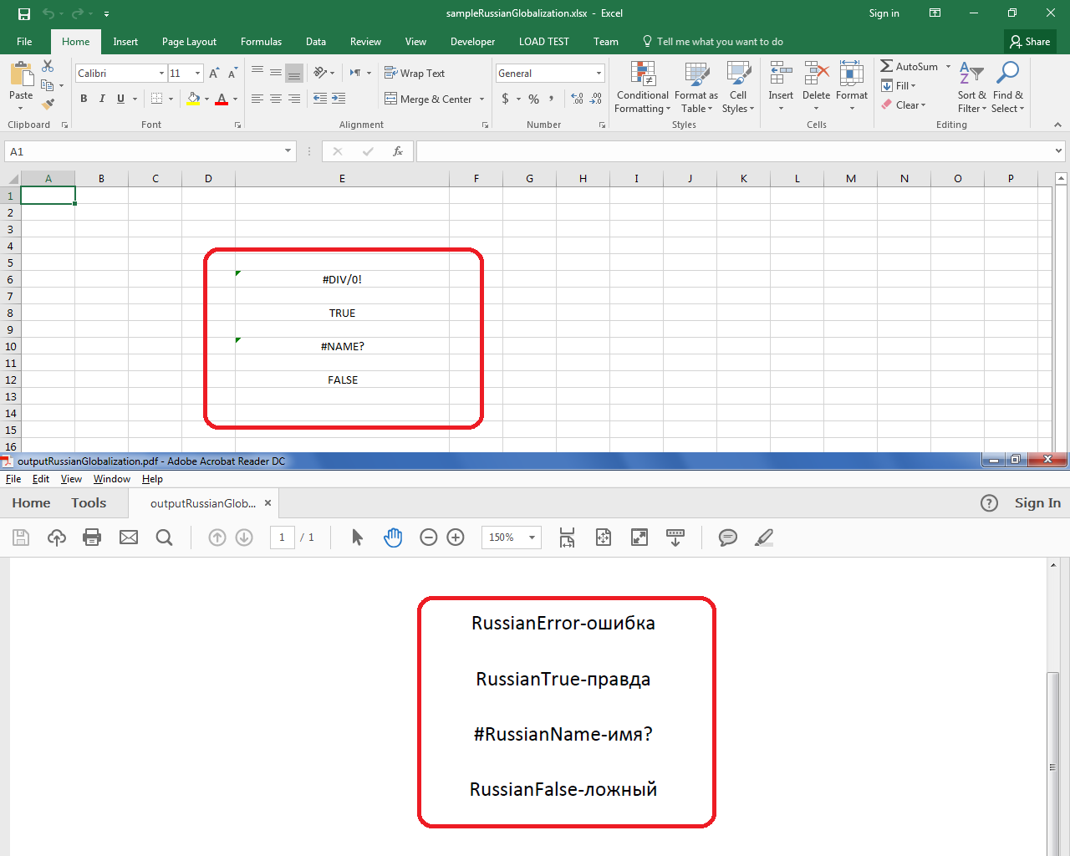Click the Format Painter brush icon

pyautogui.click(x=48, y=104)
